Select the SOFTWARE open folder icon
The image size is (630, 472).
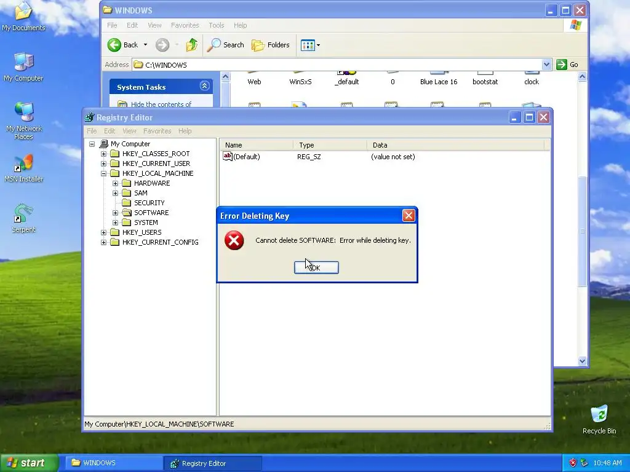[127, 212]
